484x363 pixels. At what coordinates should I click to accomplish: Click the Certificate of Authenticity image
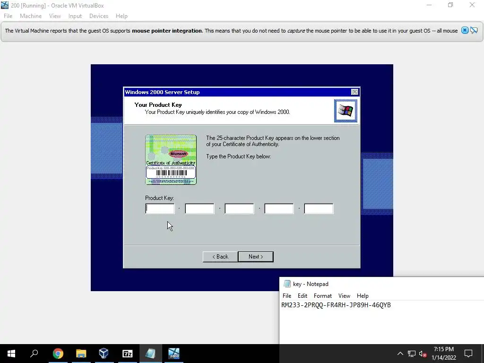pos(171,160)
